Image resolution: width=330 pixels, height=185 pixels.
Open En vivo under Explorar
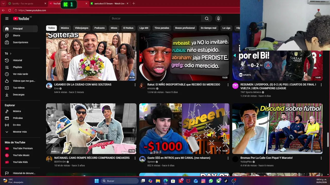[x=20, y=125]
